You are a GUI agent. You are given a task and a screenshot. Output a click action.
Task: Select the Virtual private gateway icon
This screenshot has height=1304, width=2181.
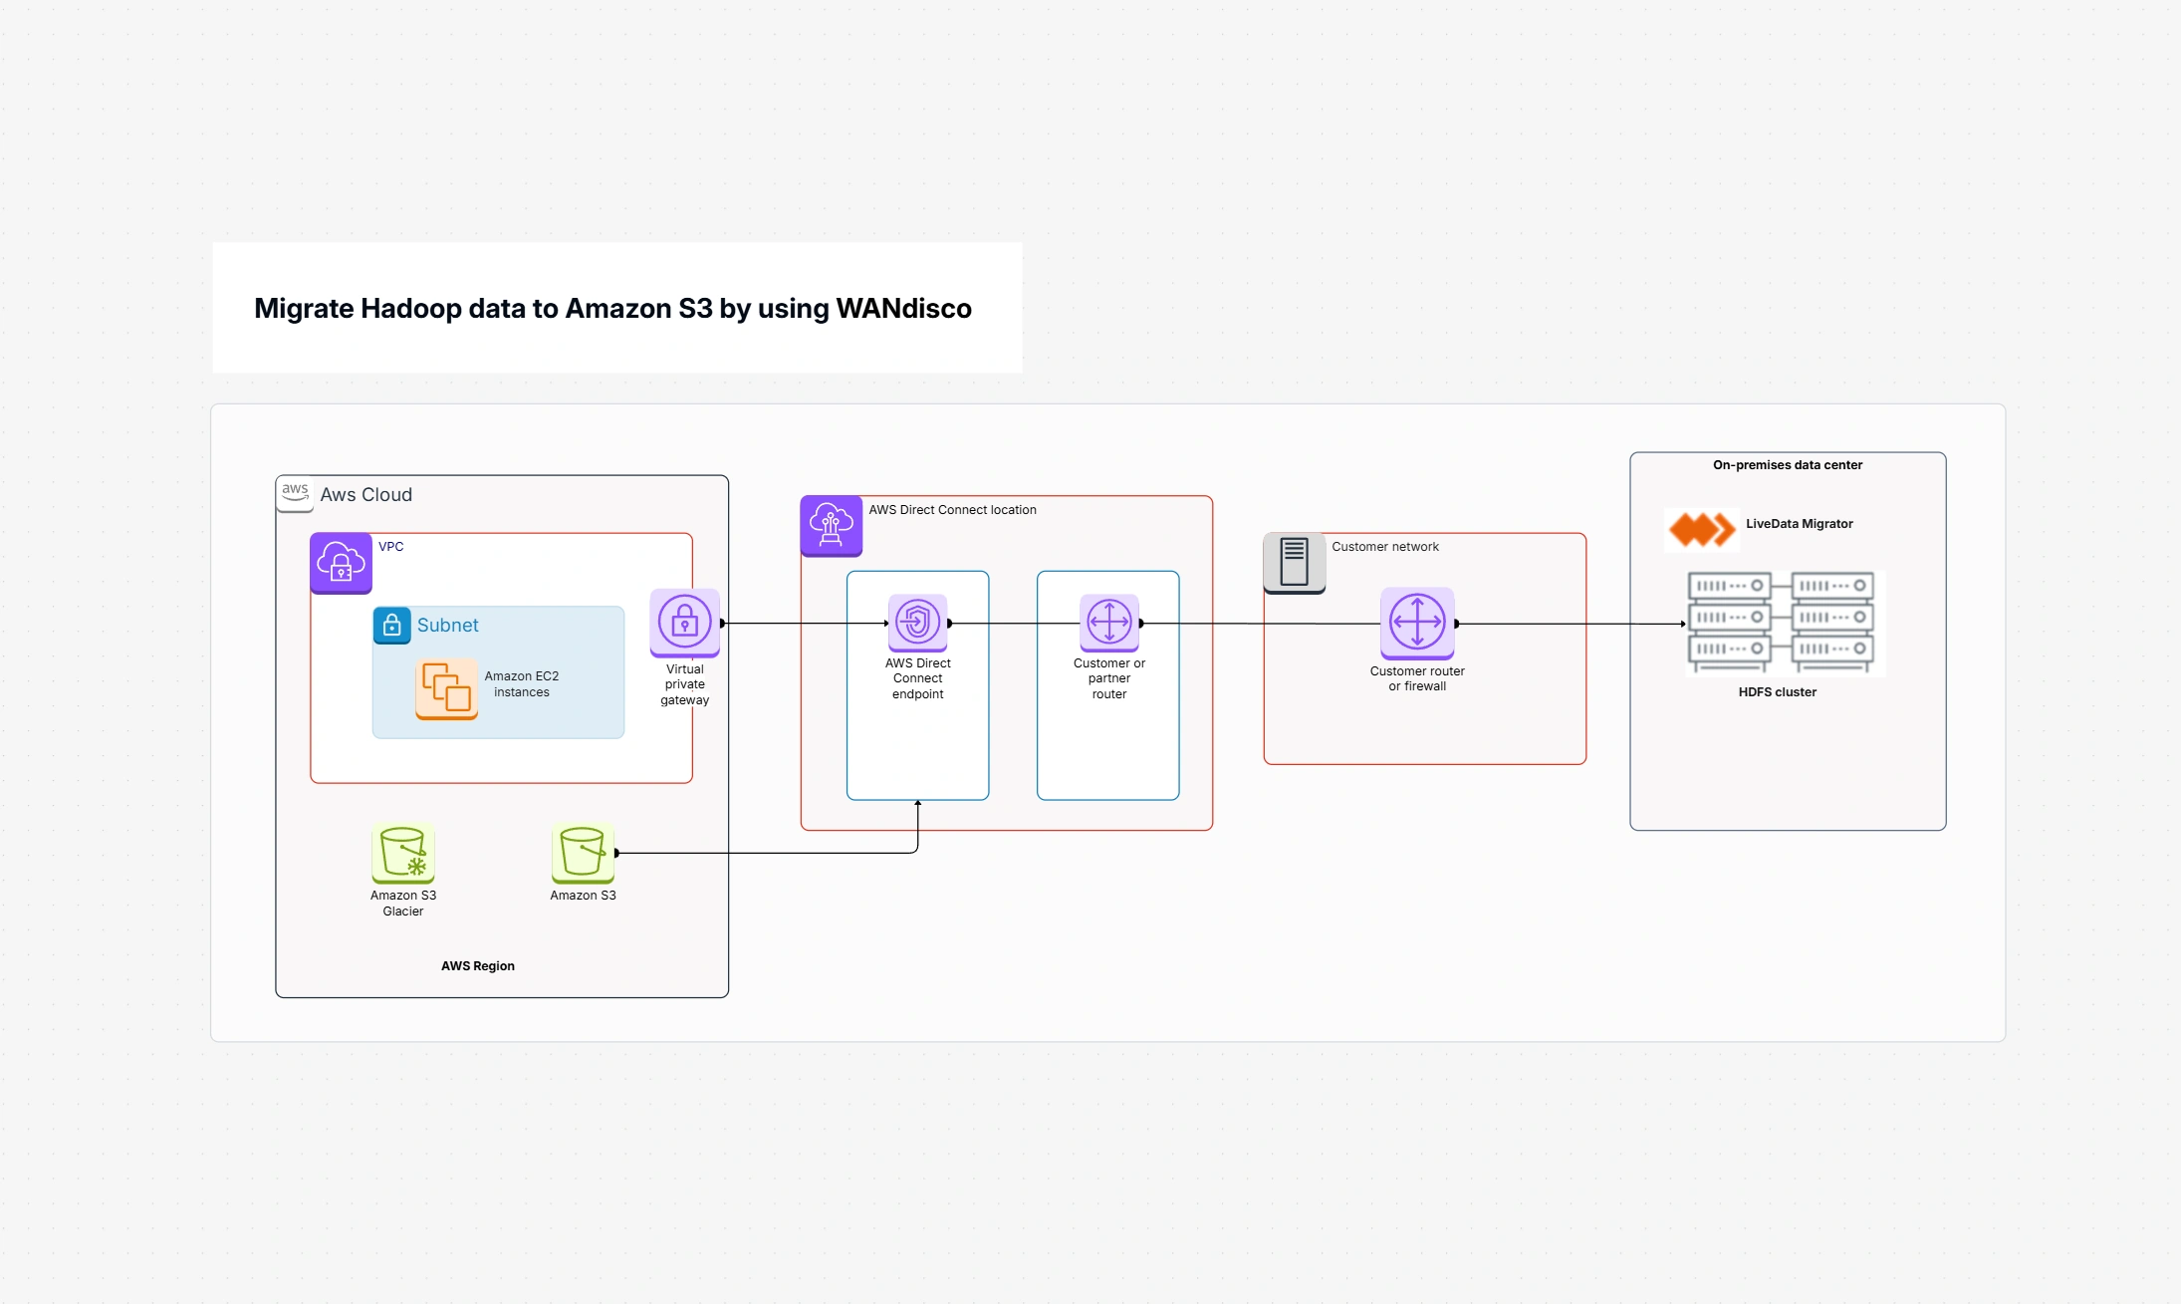click(685, 624)
